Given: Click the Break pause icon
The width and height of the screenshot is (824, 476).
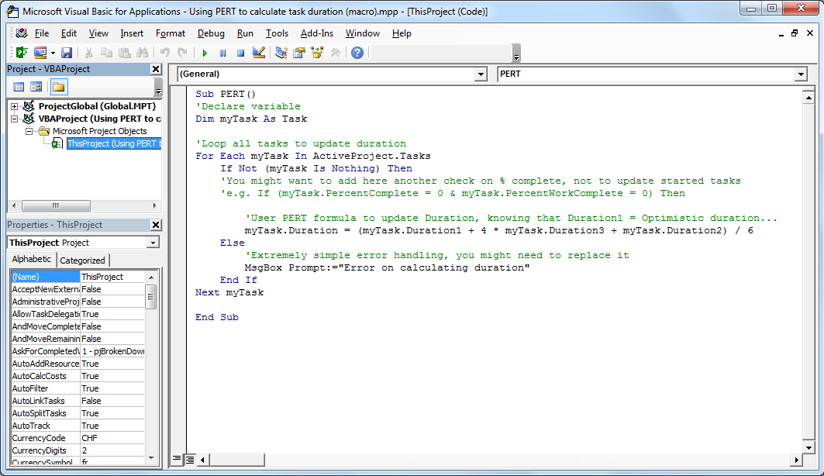Looking at the screenshot, I should coord(222,53).
